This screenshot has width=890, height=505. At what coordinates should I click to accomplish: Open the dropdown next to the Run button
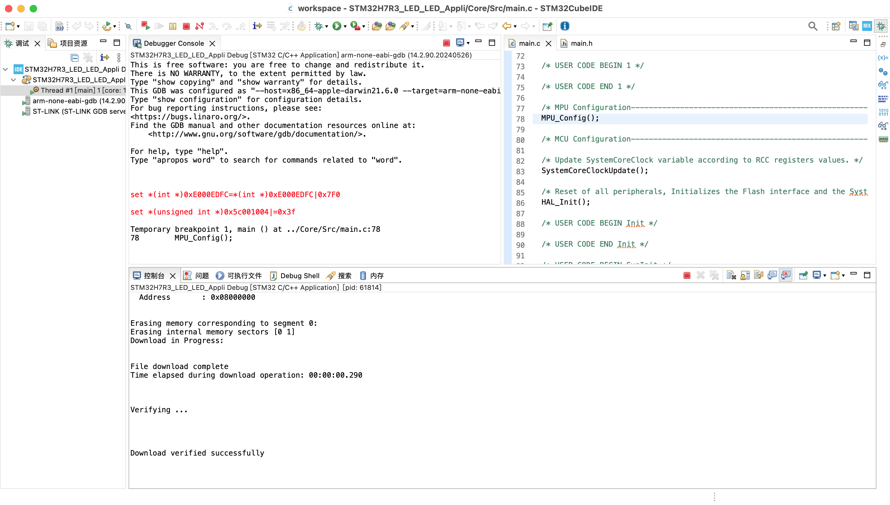pos(345,26)
